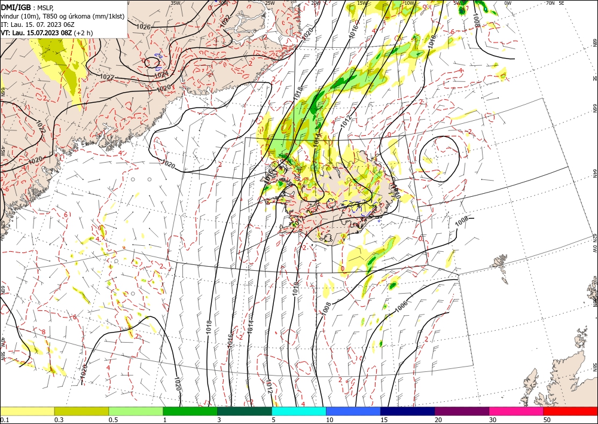This screenshot has height=424, width=598.
Task: Click the 'IT: Lau. 15. 07. 2023 06Z' line
Action: 37,25
